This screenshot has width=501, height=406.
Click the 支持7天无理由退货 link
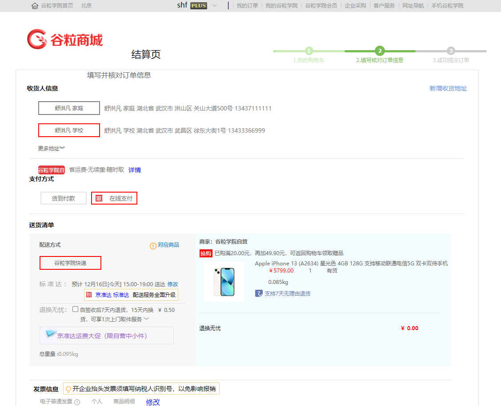pos(287,293)
